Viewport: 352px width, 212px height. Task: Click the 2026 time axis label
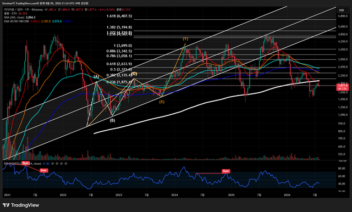[x=287, y=195]
